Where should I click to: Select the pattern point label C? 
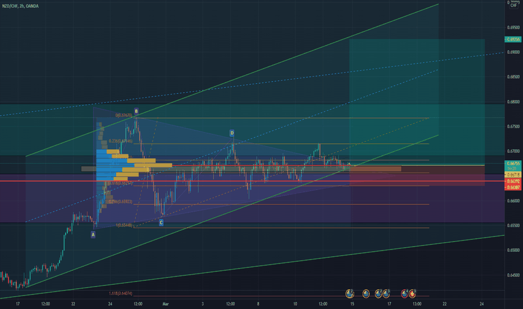[161, 222]
